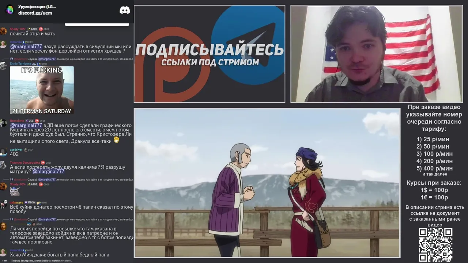Click @marginal777 mention in Rossolimo's message

pyautogui.click(x=26, y=125)
